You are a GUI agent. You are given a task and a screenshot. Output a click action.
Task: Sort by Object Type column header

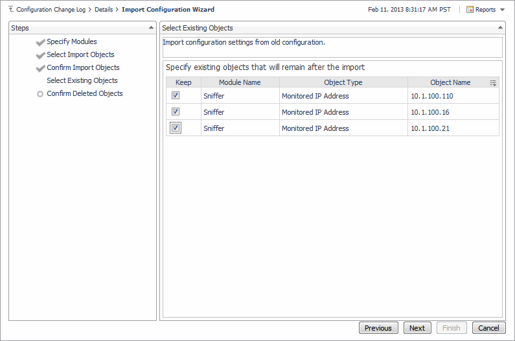[x=343, y=82]
